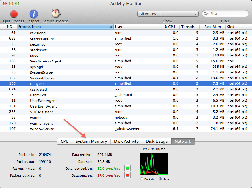Click the magnifying glass in the Filter field
The height and width of the screenshot is (188, 252).
[x=206, y=13]
